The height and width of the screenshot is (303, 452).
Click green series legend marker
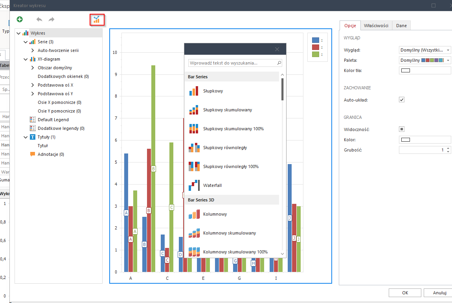[315, 54]
